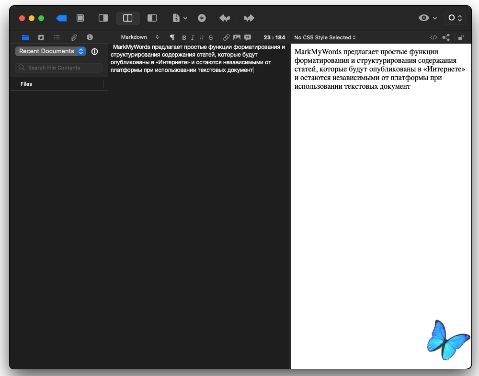Click the comment bubble icon

coord(248,37)
